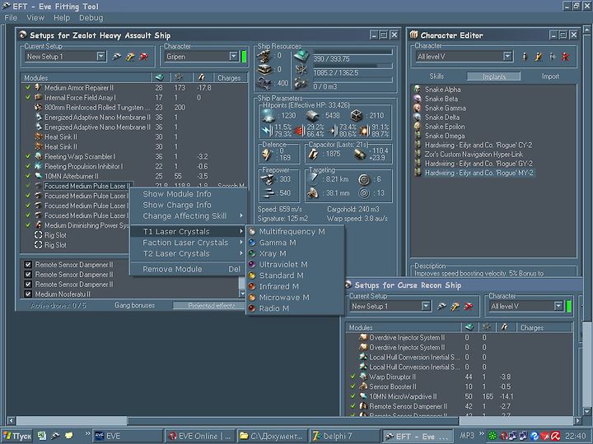The height and width of the screenshot is (444, 593).
Task: Click the powergrid column header icon in Zealot modules
Action: click(x=180, y=77)
